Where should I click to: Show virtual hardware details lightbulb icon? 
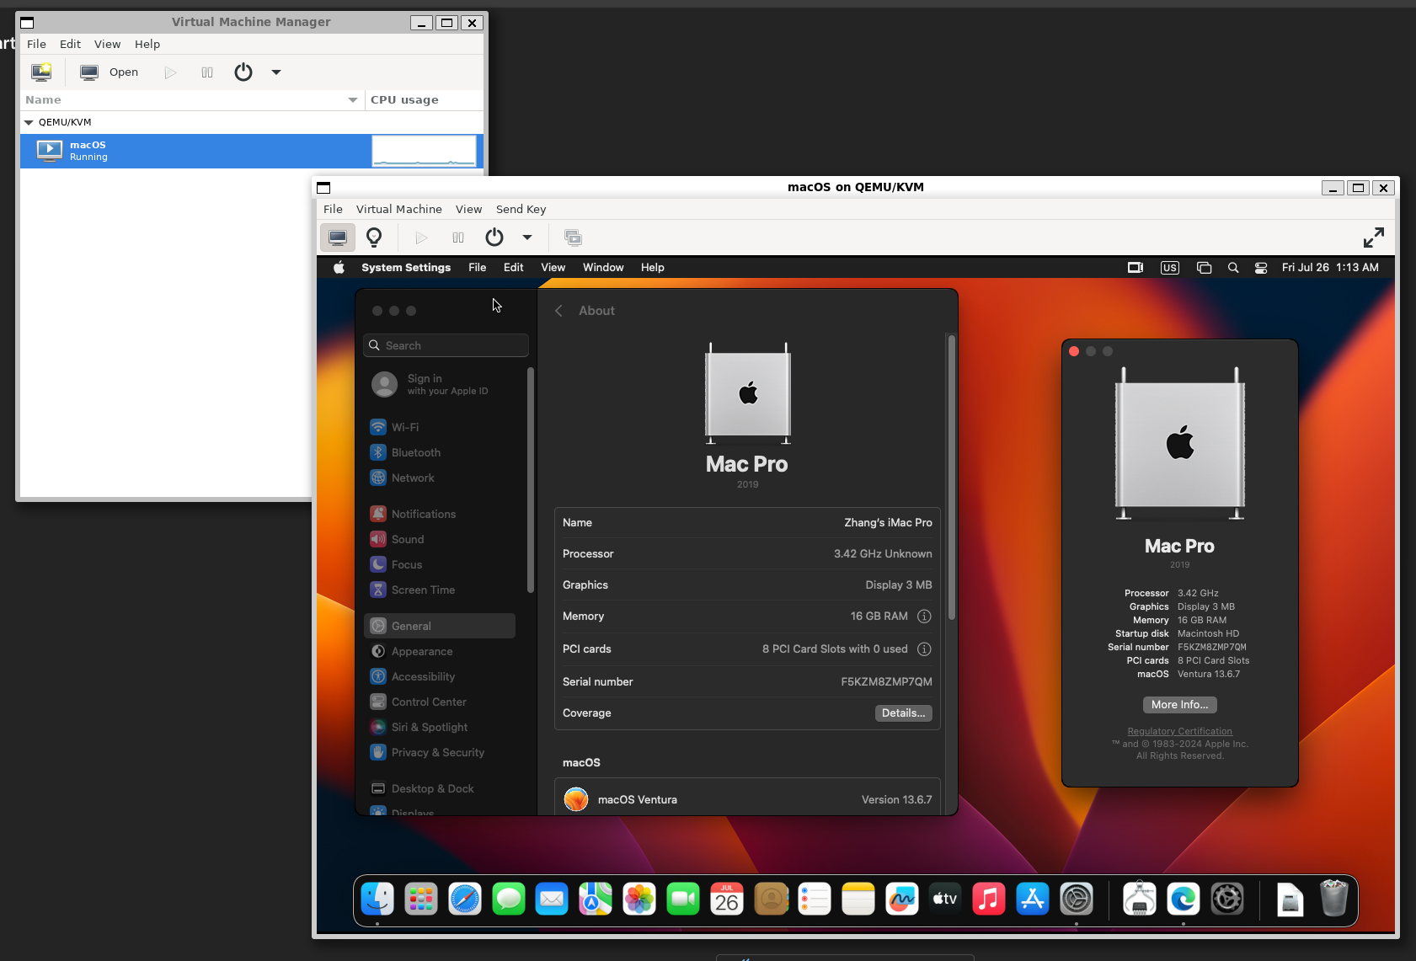(374, 238)
